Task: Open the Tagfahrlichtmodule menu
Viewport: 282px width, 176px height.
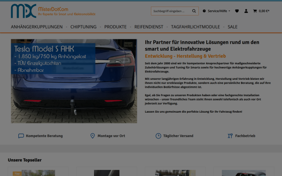Action: 196,27
